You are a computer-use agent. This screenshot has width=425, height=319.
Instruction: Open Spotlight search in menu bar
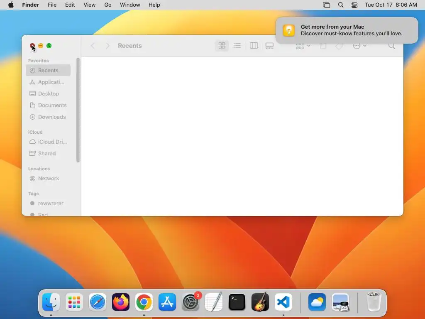(341, 5)
